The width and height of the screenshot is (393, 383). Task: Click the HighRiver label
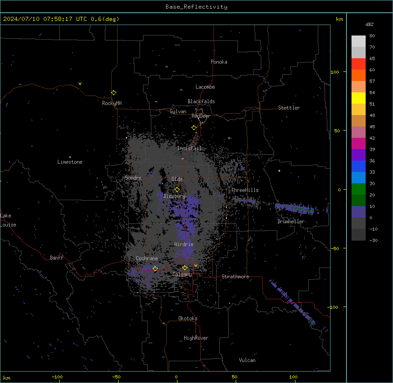[196, 338]
